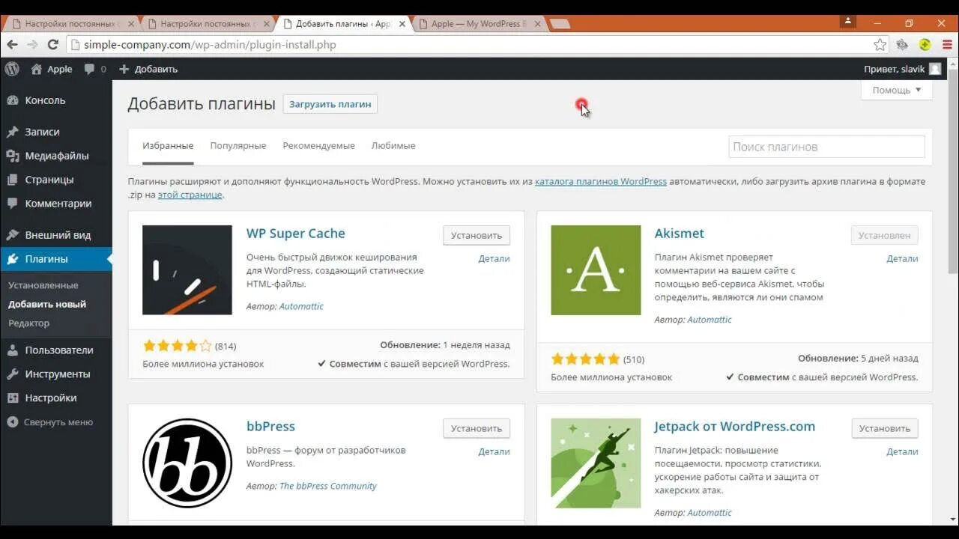The width and height of the screenshot is (959, 539).
Task: Click the Загрузить плагин button
Action: [x=330, y=104]
